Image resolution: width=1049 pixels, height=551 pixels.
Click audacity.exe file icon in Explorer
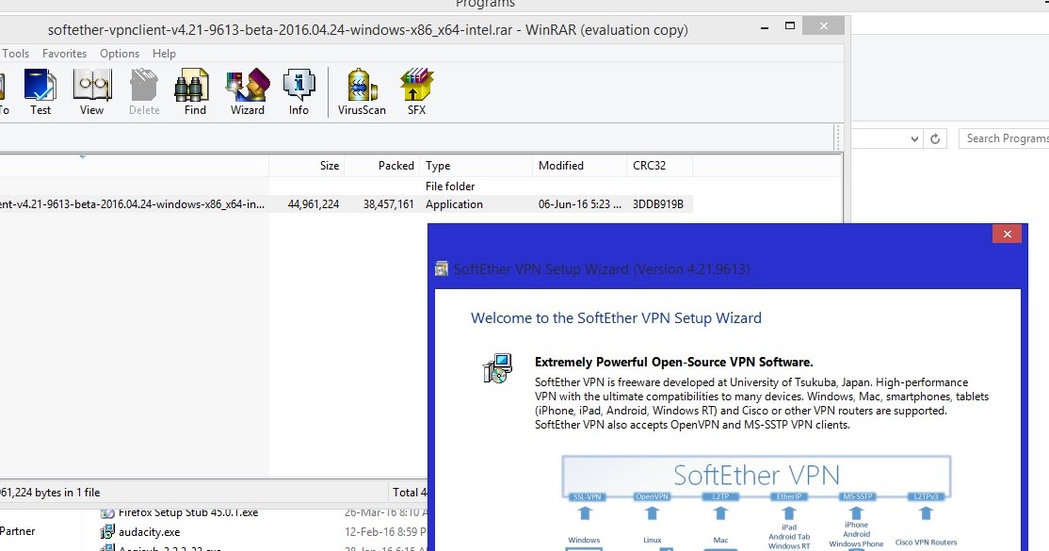tap(107, 532)
